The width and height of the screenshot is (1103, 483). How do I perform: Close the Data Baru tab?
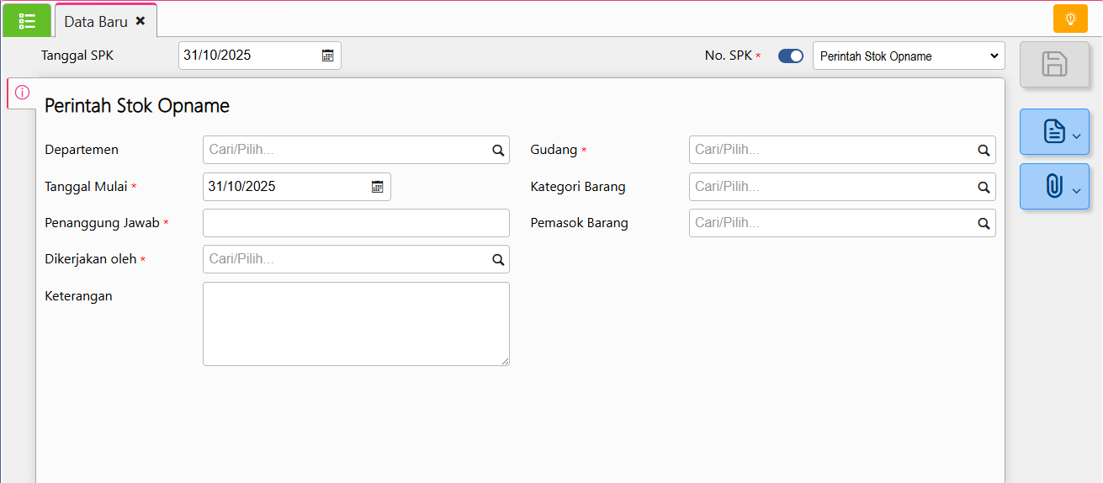(x=141, y=21)
